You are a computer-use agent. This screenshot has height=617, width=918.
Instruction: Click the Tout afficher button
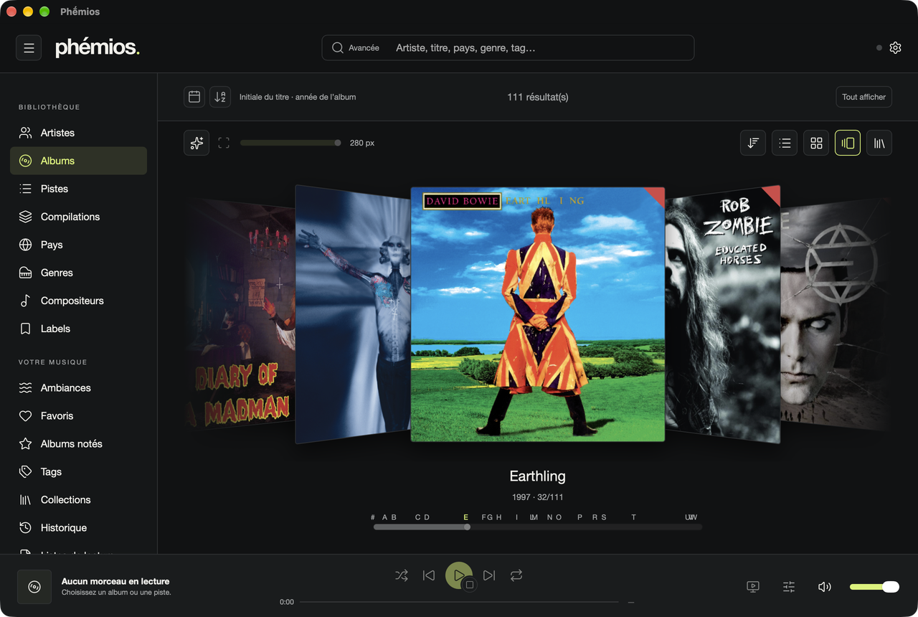[863, 97]
